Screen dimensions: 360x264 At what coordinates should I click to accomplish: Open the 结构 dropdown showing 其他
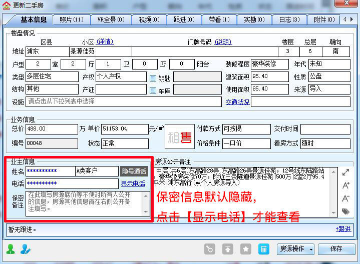pos(52,89)
